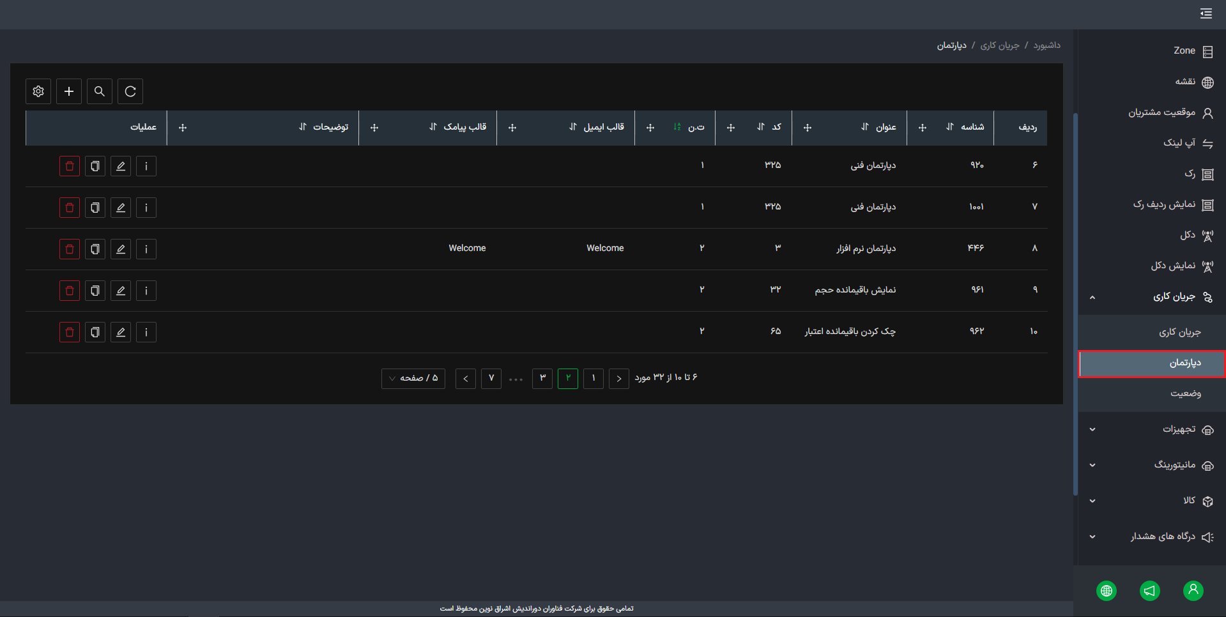This screenshot has width=1226, height=617.
Task: Click the داشبورد breadcrumb link
Action: tap(1047, 45)
